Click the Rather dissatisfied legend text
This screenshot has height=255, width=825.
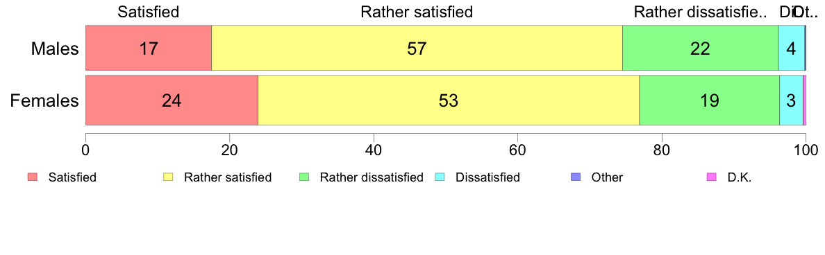click(372, 177)
